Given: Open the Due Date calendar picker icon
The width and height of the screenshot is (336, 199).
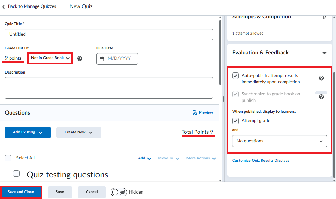Looking at the screenshot, I should [x=102, y=59].
